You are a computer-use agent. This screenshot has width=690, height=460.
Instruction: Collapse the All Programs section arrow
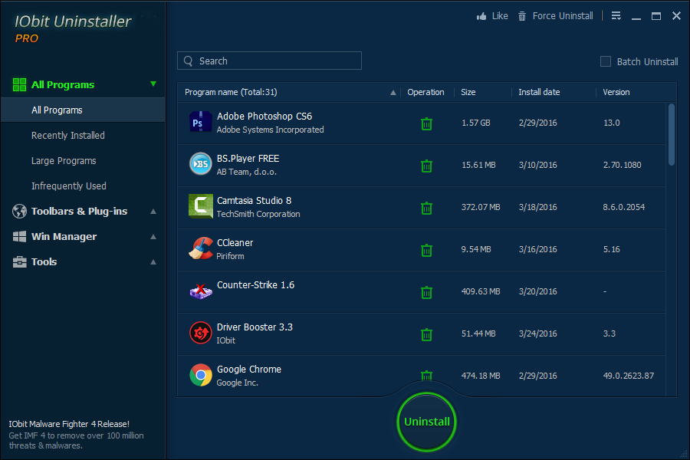coord(153,84)
